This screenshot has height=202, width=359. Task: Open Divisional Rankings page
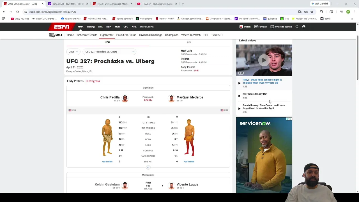point(151,35)
